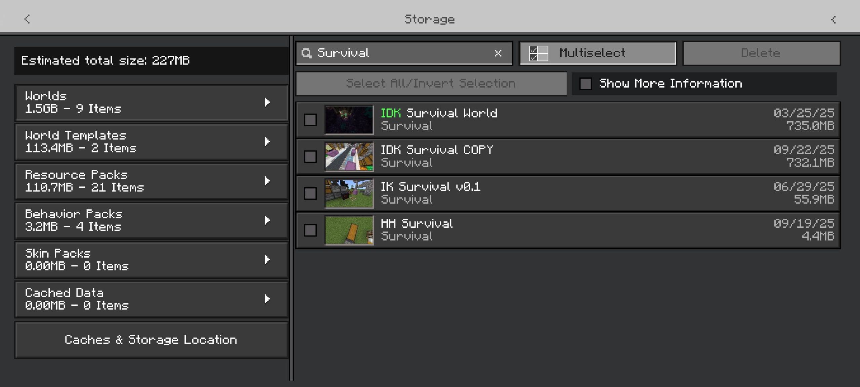
Task: Click the HH Survival world thumbnail
Action: [349, 230]
